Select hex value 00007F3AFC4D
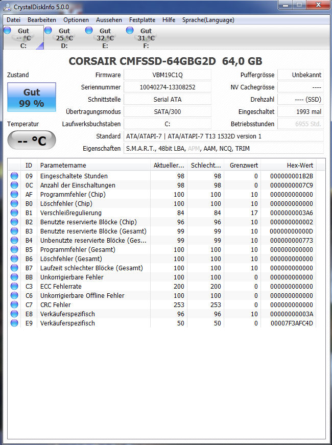Viewport: 332px width, 445px height. coord(292,323)
